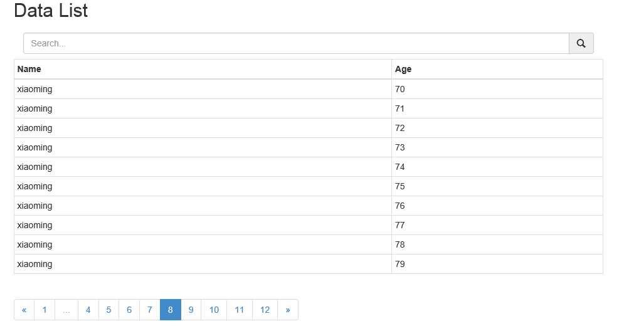The image size is (619, 331).
Task: Jump to page 4
Action: tap(88, 310)
